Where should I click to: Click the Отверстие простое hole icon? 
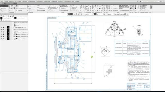(140, 6)
